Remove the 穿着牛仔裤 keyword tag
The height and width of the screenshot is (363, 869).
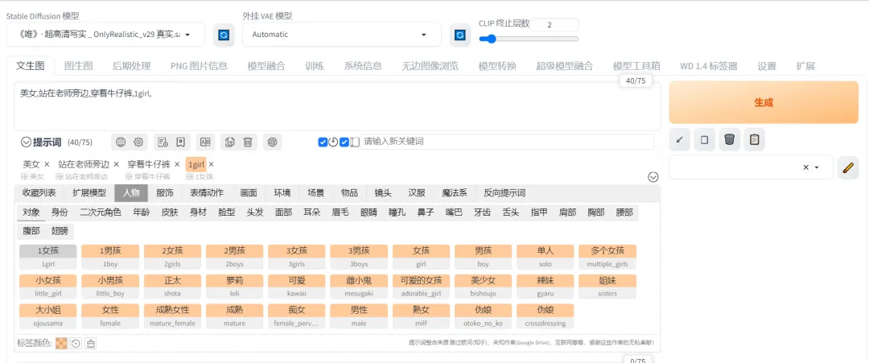point(177,164)
